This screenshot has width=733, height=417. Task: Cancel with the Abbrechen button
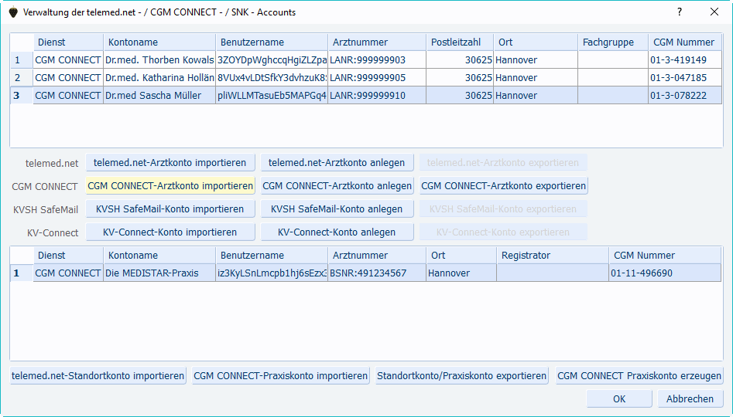pyautogui.click(x=690, y=398)
